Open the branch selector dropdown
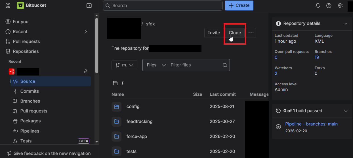 pyautogui.click(x=125, y=65)
